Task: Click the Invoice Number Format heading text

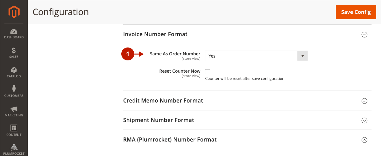Action: 155,34
